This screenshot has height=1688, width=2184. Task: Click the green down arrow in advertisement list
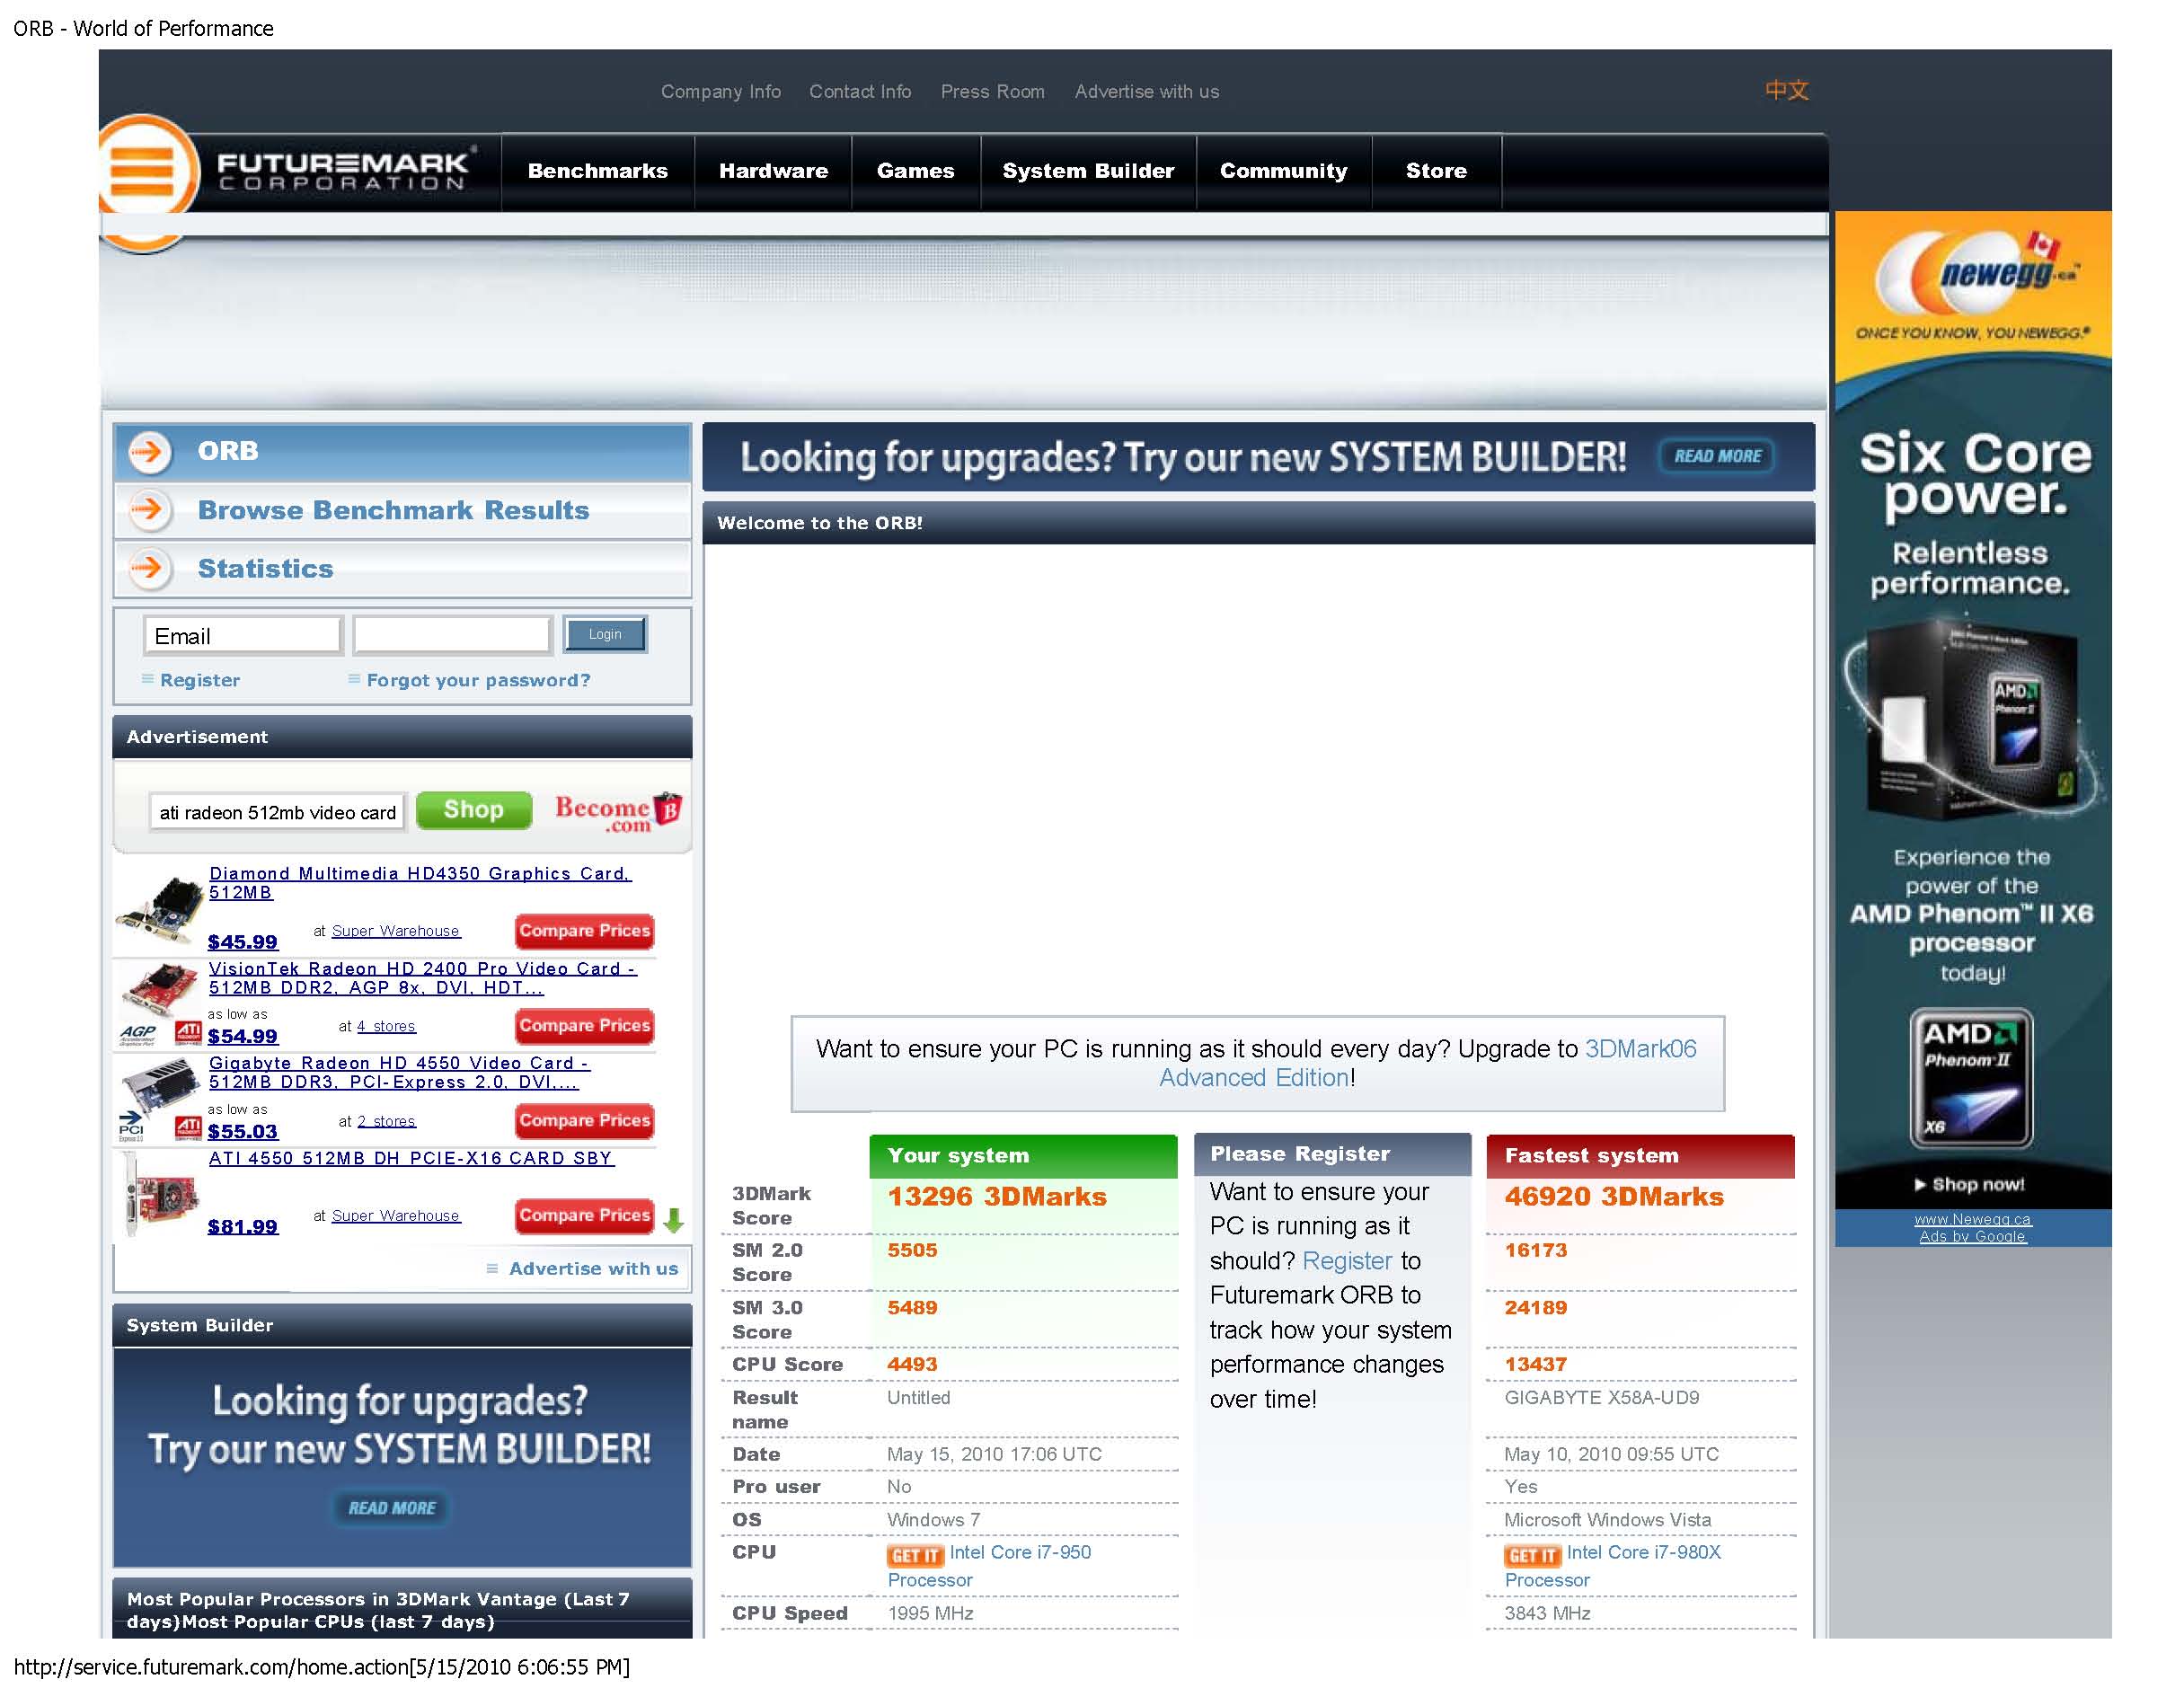click(673, 1220)
